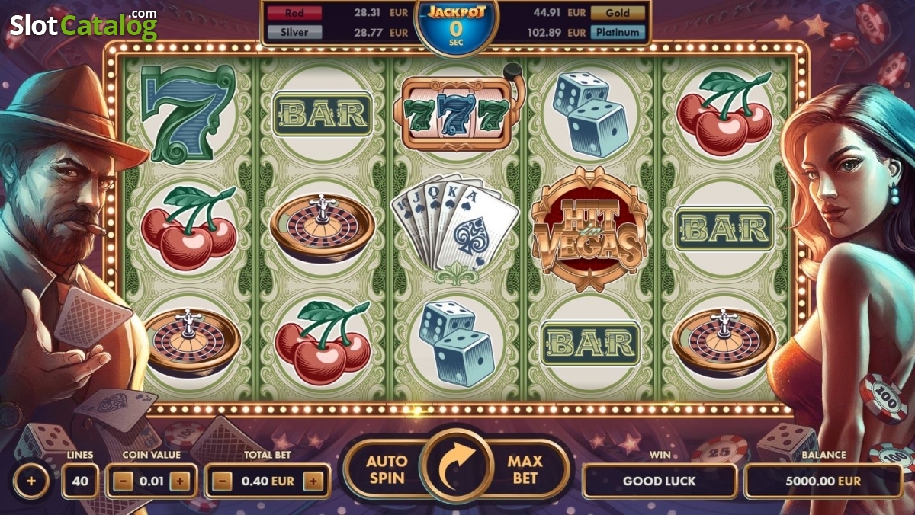Screen dimensions: 915x515
Task: Increase coin value with plus button
Action: [x=179, y=481]
